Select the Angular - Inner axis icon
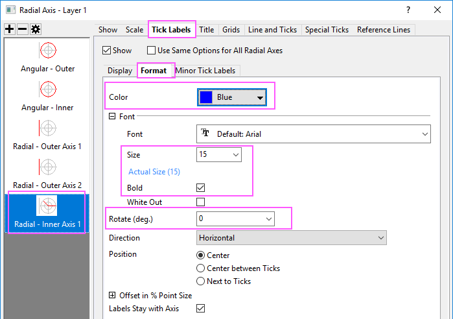This screenshot has width=453, height=319. 48,89
